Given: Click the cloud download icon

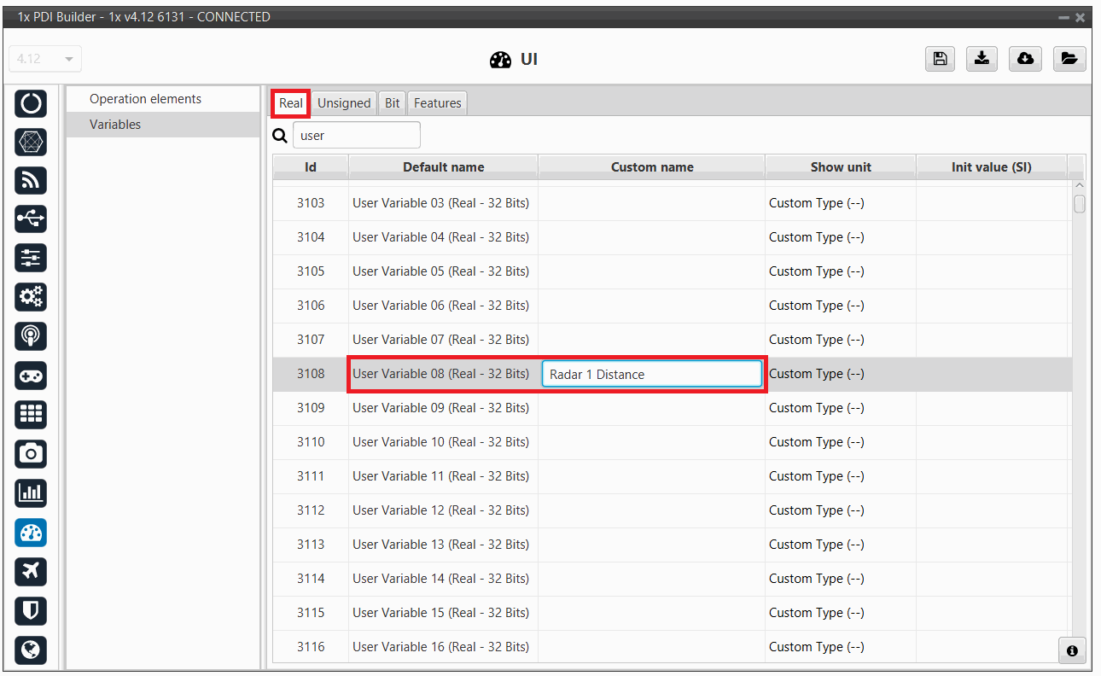Looking at the screenshot, I should tap(1025, 58).
